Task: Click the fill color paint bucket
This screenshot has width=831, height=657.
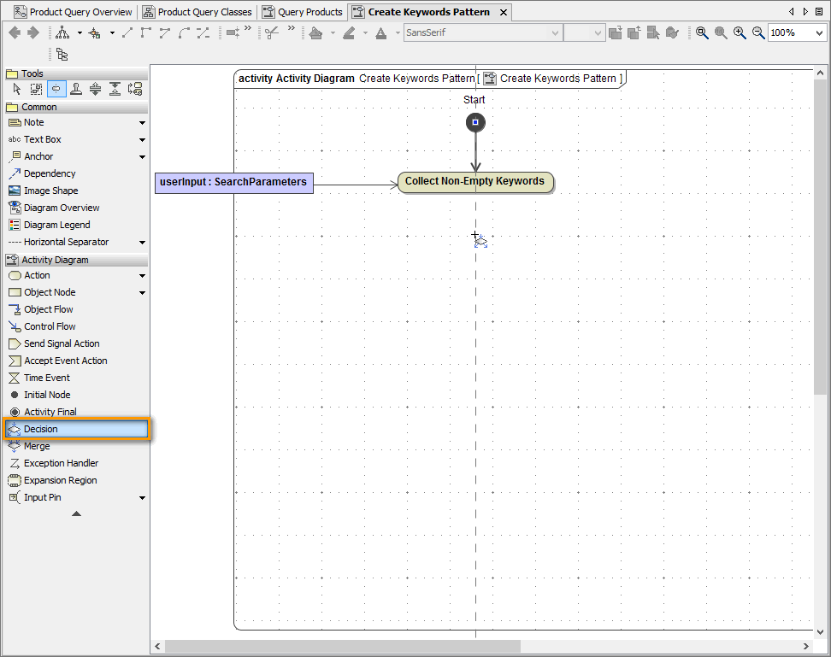Action: tap(315, 32)
